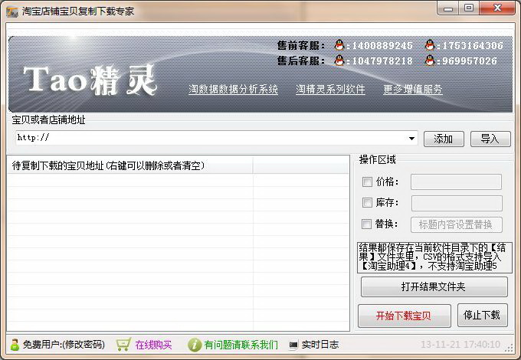Click the free user avatar icon
The width and height of the screenshot is (521, 360).
(15, 345)
